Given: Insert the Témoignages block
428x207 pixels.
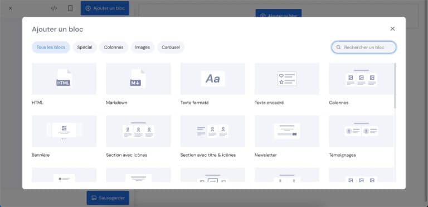Looking at the screenshot, I should pyautogui.click(x=361, y=131).
